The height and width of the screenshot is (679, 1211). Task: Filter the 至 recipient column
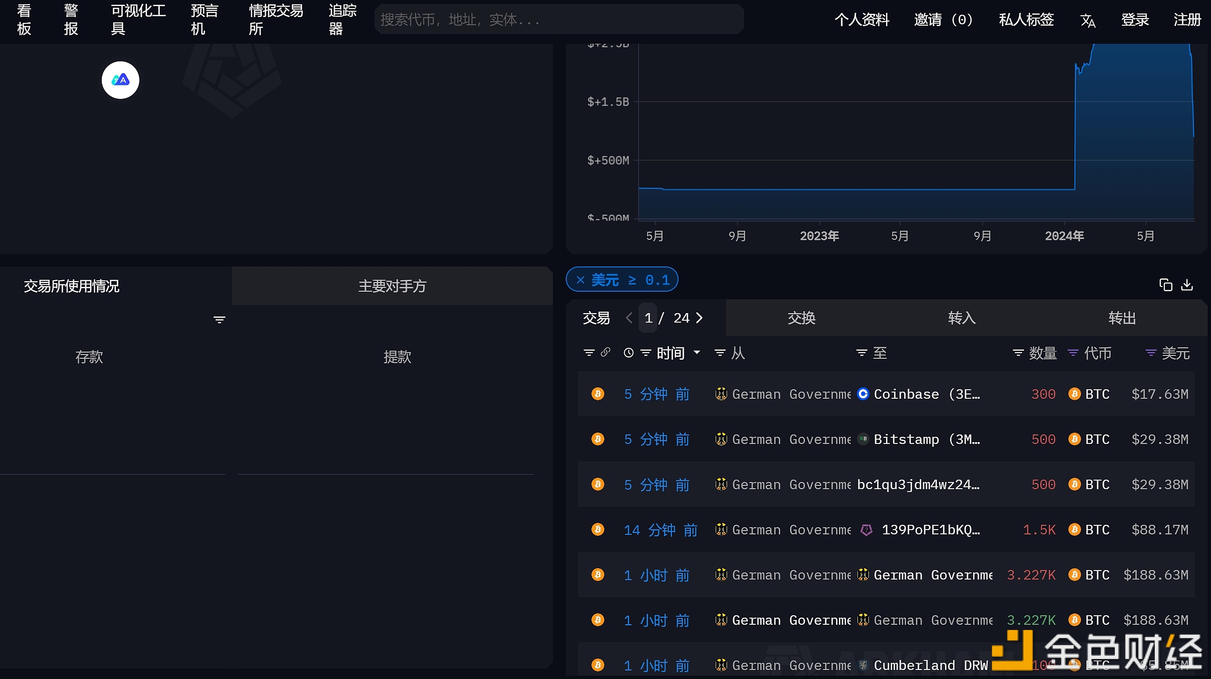(x=861, y=353)
